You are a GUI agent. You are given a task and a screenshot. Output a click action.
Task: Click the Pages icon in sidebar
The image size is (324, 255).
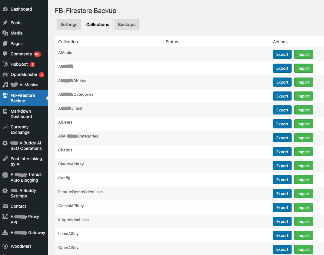pos(5,44)
